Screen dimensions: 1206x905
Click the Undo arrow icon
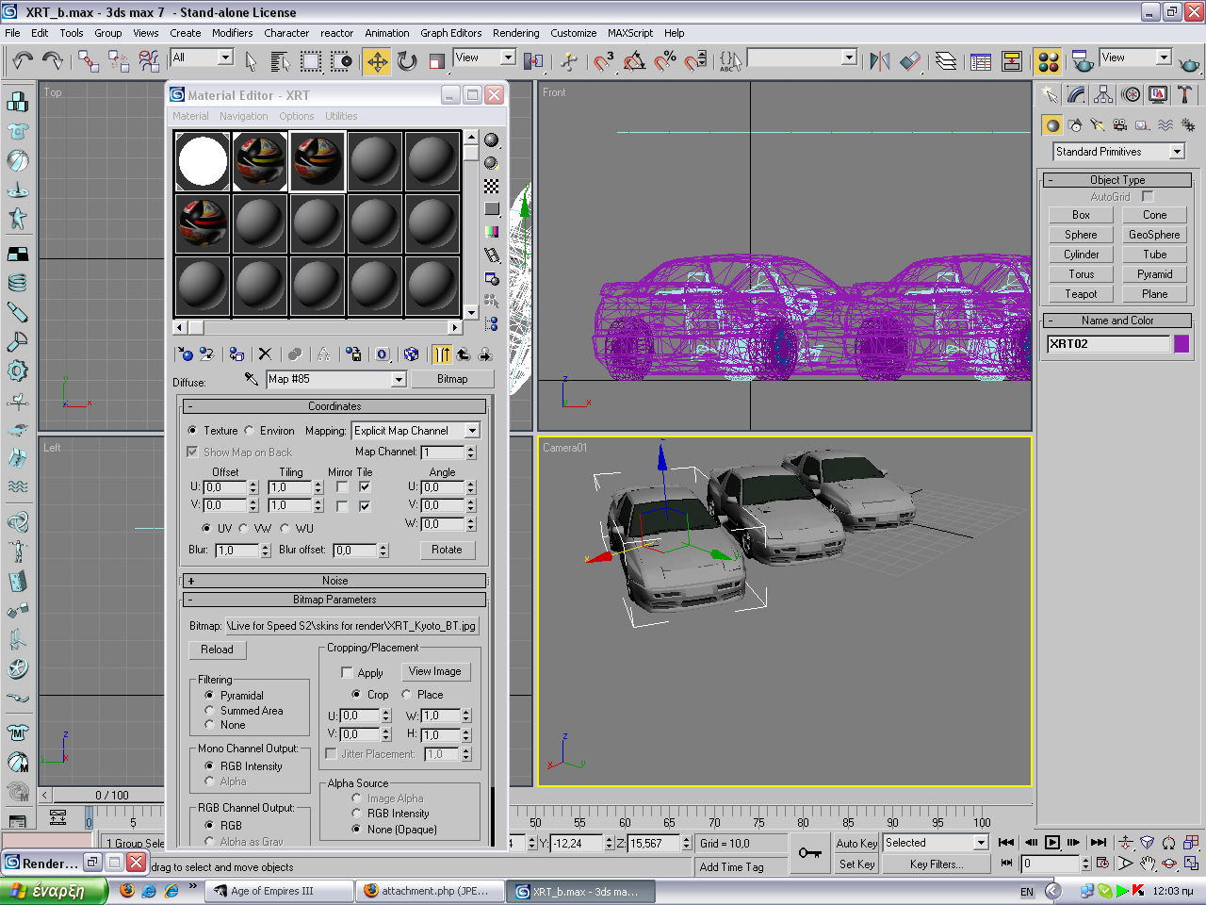click(x=22, y=61)
